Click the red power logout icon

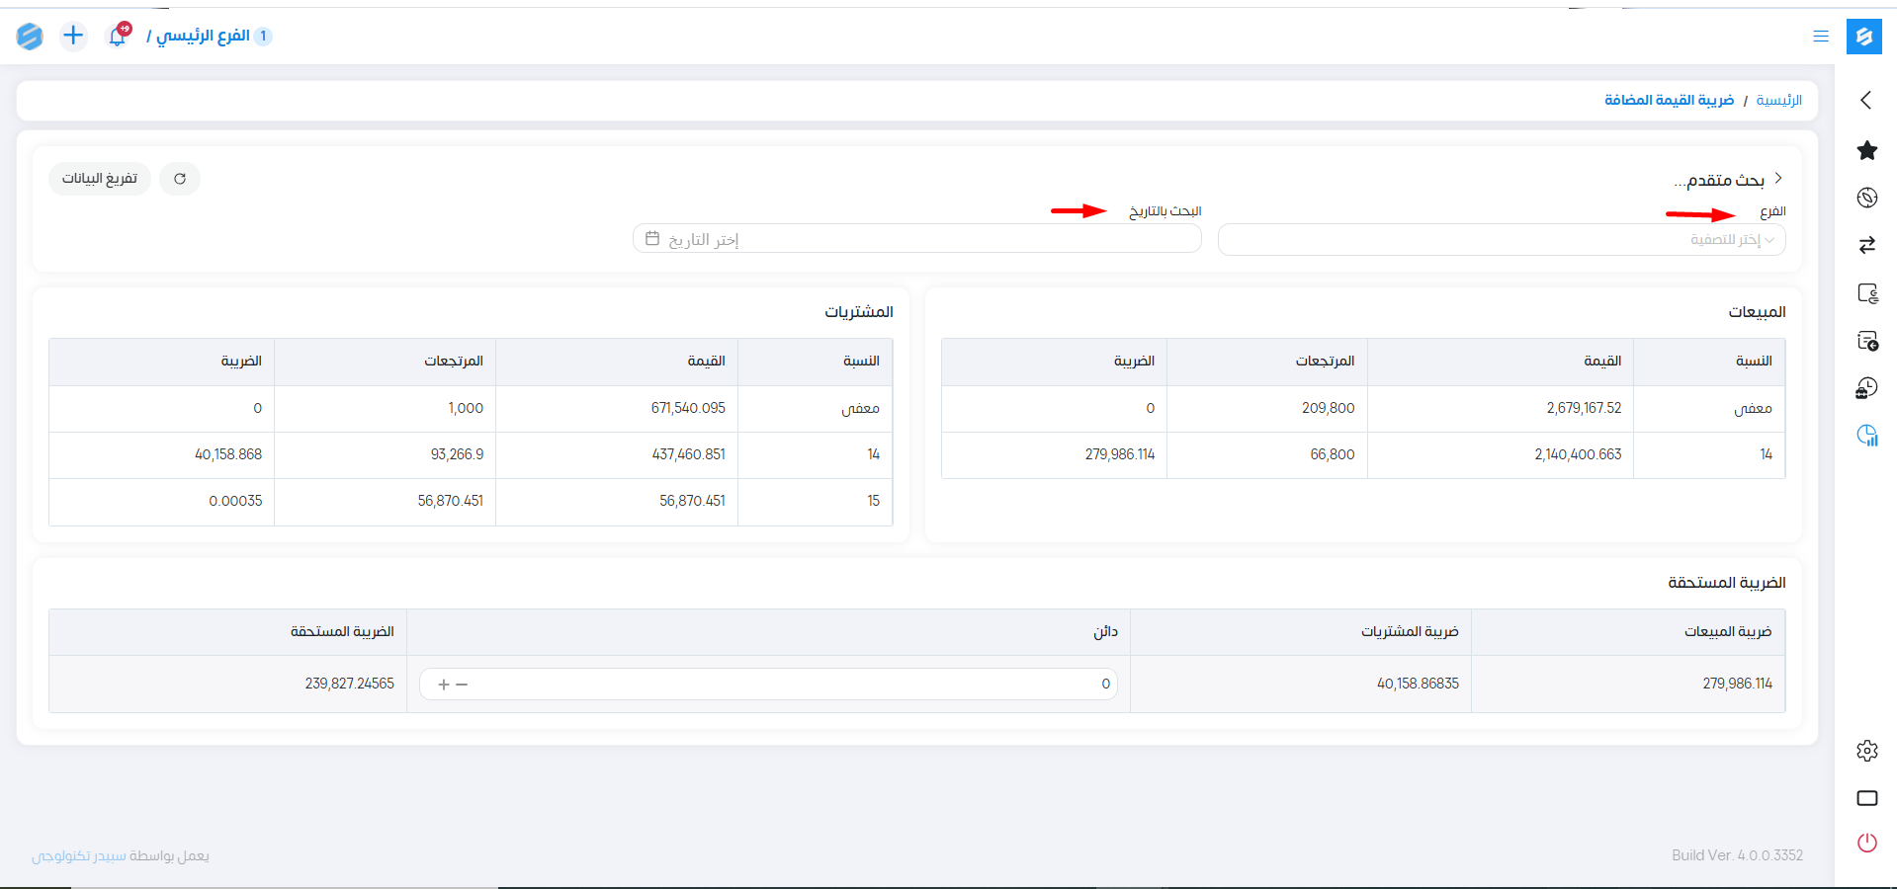pyautogui.click(x=1866, y=843)
